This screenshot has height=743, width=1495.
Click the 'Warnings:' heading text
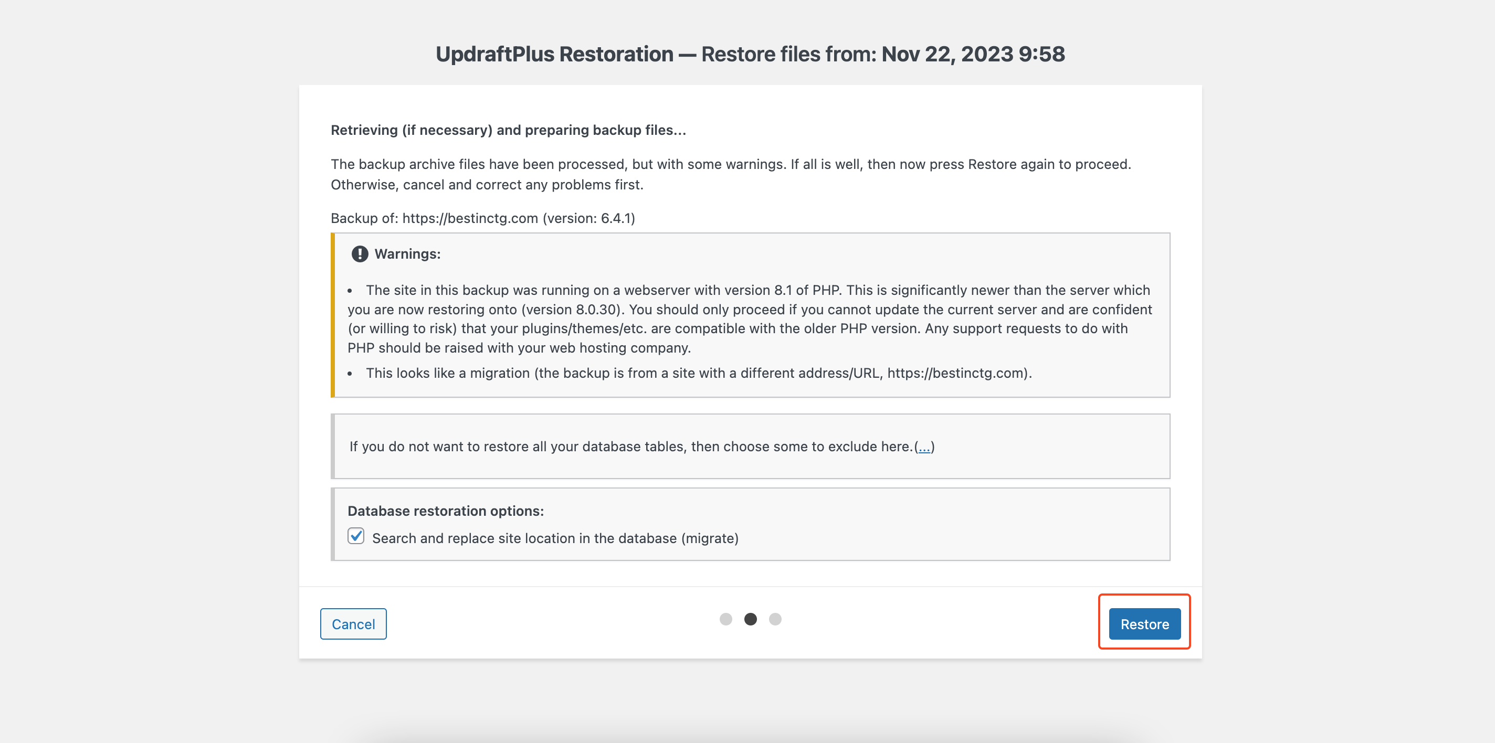[x=407, y=254]
